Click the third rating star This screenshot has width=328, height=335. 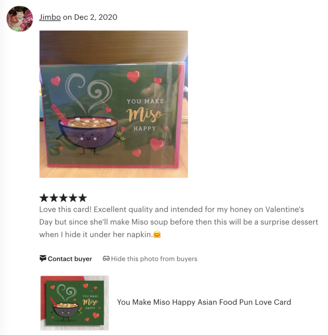pyautogui.click(x=63, y=198)
